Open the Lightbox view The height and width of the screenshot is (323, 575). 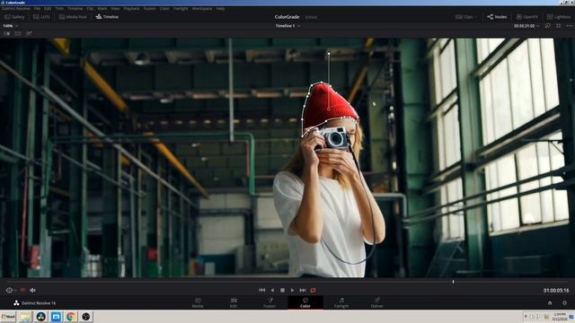(x=559, y=17)
